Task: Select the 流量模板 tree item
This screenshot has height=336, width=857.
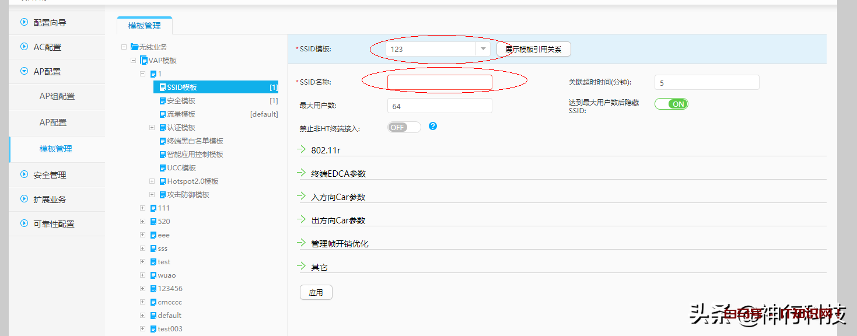Action: pyautogui.click(x=181, y=114)
